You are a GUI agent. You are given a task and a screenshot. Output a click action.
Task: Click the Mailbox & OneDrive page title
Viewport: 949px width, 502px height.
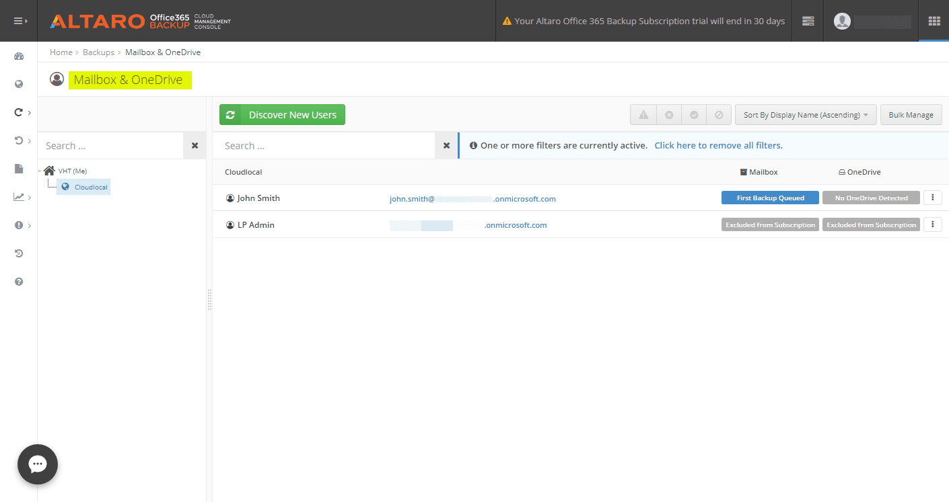coord(128,80)
